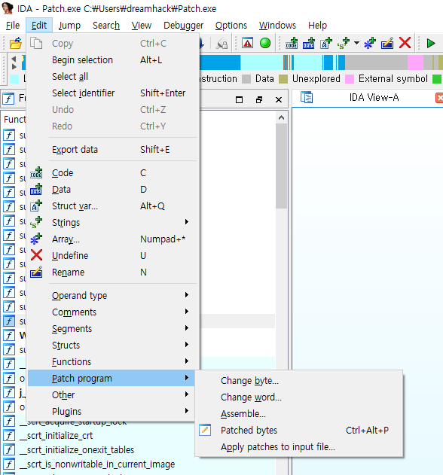Click Change word... in Patch submenu

coord(299,397)
